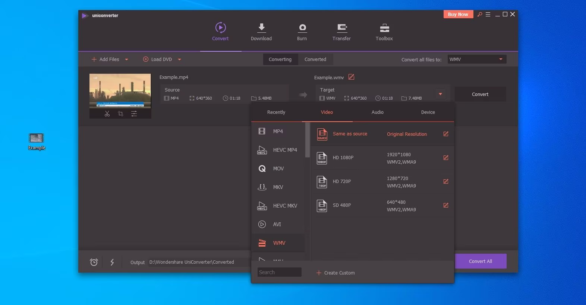Open effects settings icon under thumbnail

(134, 114)
